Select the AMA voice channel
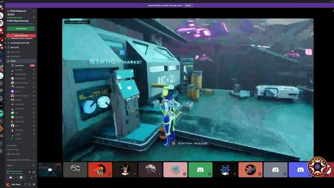 click(x=21, y=61)
